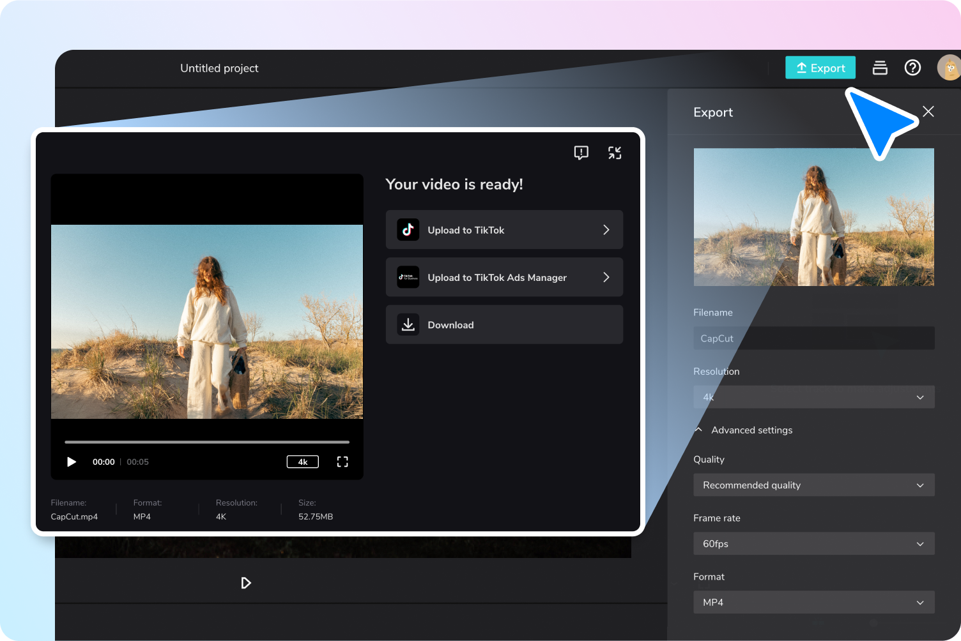Open the Recommended quality dropdown
Screen dimensions: 961x641
pos(814,485)
